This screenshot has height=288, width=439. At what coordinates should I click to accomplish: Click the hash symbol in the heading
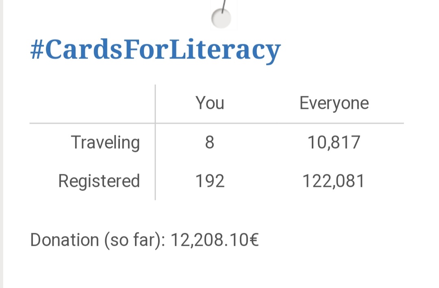tap(37, 50)
